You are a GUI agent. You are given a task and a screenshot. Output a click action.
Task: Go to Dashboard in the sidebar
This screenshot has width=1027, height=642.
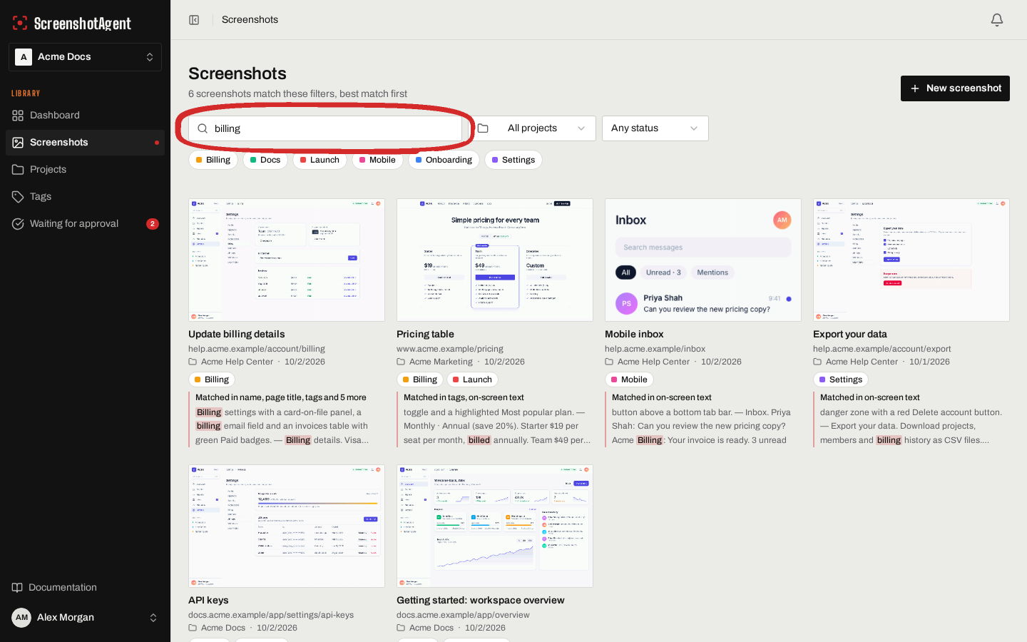tap(85, 116)
